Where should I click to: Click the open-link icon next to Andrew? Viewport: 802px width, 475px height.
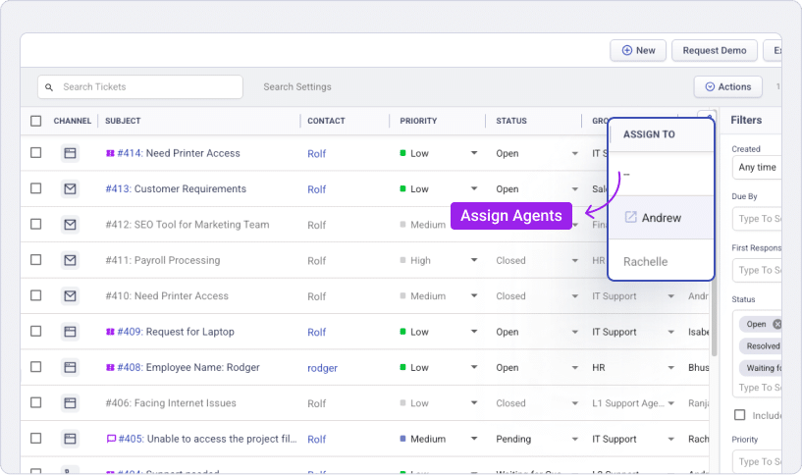pos(630,217)
